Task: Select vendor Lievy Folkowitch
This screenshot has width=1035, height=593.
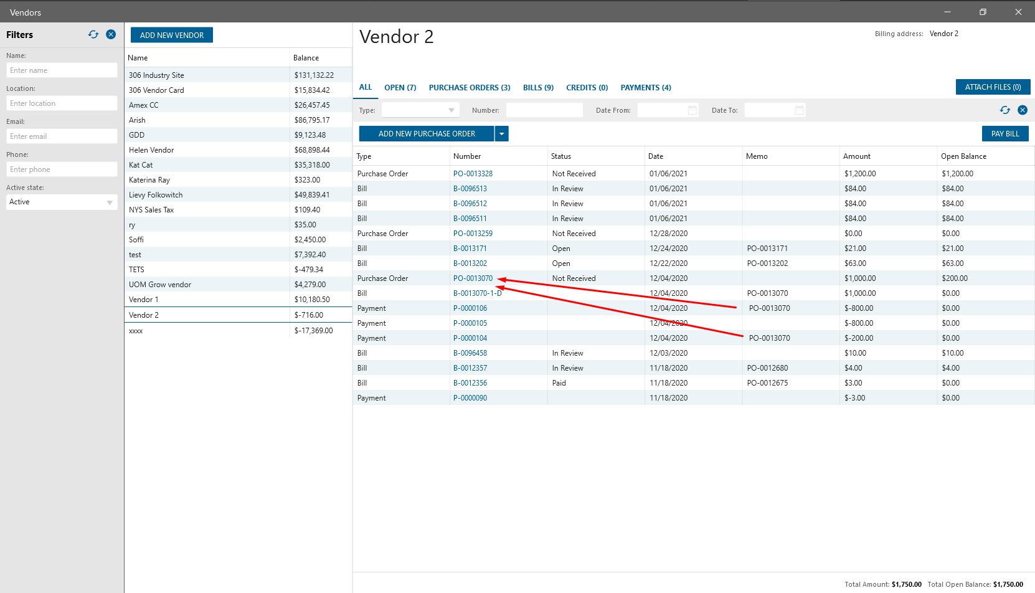Action: click(x=238, y=194)
